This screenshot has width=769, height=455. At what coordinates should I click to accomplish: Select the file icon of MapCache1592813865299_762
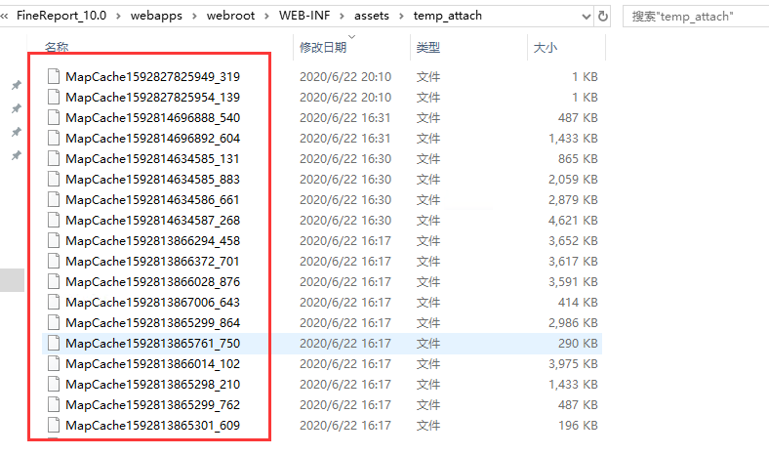(x=54, y=404)
